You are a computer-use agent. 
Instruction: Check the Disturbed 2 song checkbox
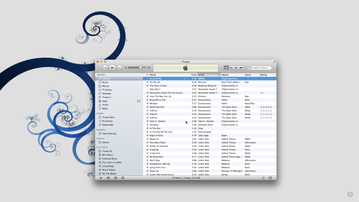pos(147,89)
